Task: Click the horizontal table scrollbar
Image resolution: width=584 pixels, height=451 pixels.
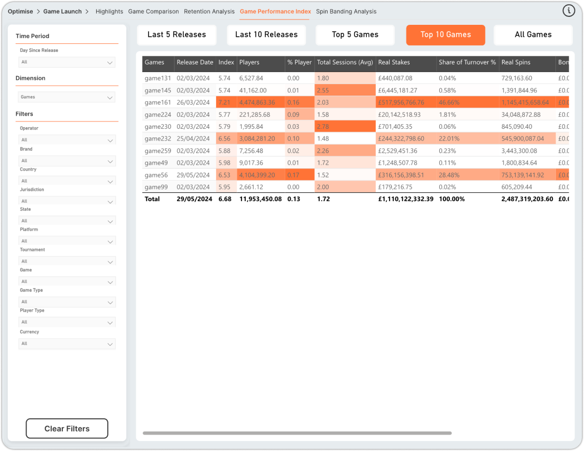Action: [297, 433]
